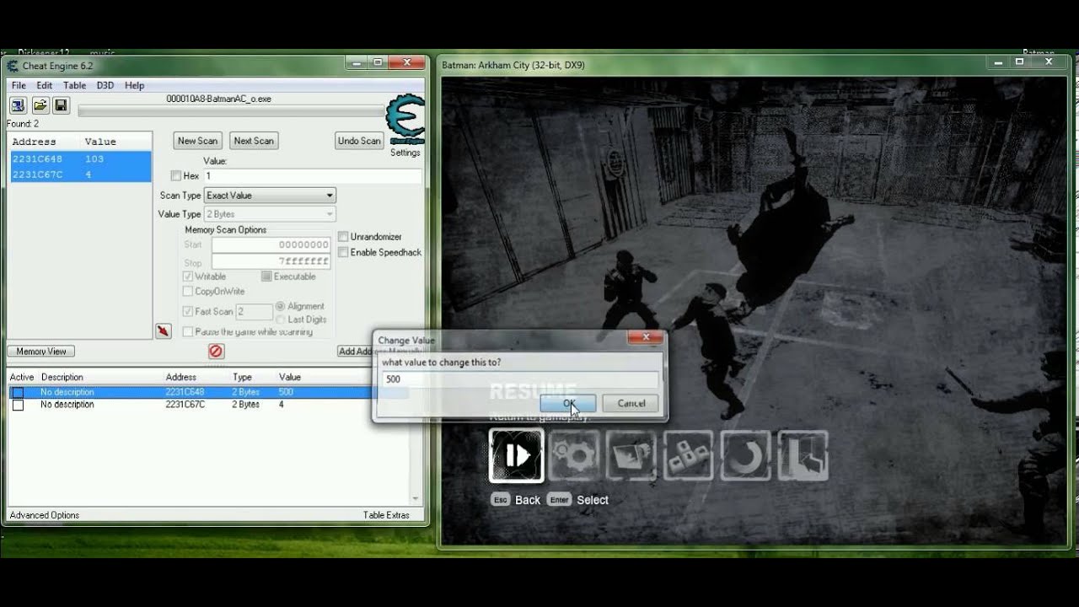
Task: Choose exit door icon in game menu
Action: click(x=803, y=456)
